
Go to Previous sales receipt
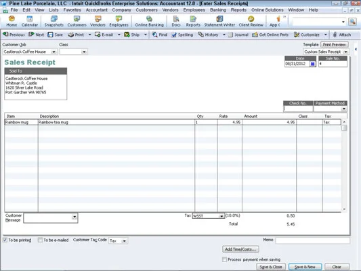click(x=14, y=35)
